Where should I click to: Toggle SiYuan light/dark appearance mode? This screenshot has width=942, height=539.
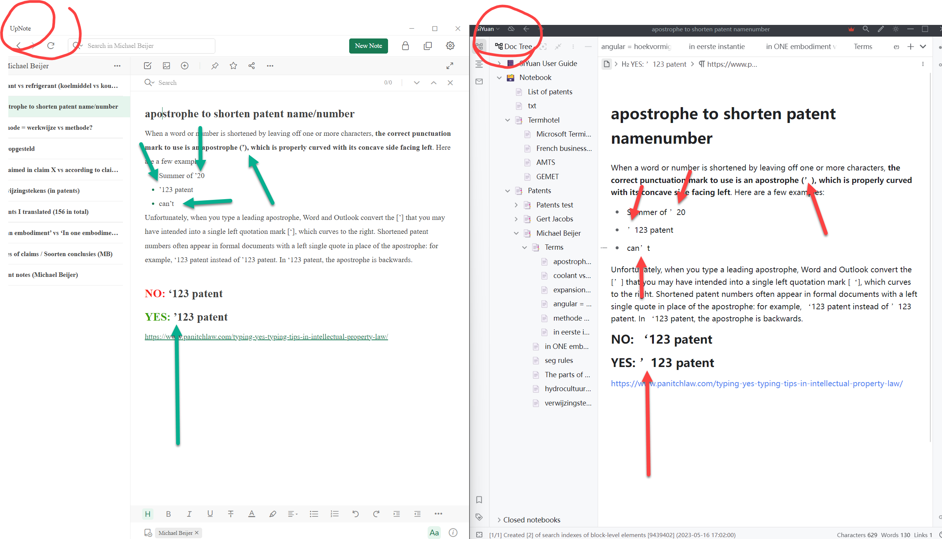click(896, 29)
